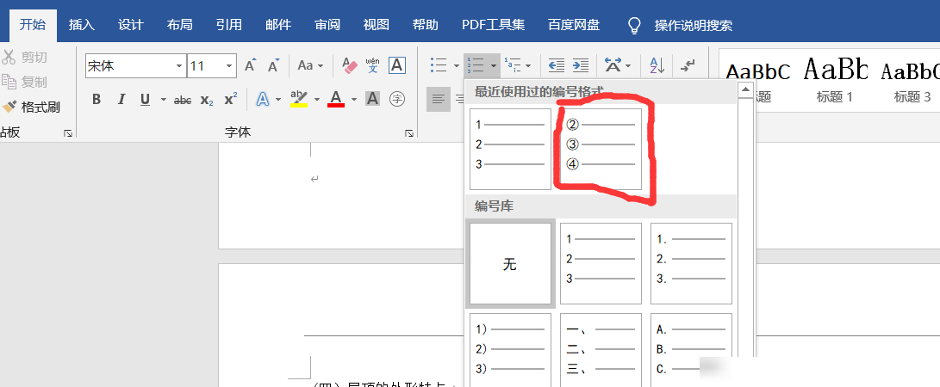Expand the highlight color dropdown arrow
The width and height of the screenshot is (940, 387).
point(316,100)
